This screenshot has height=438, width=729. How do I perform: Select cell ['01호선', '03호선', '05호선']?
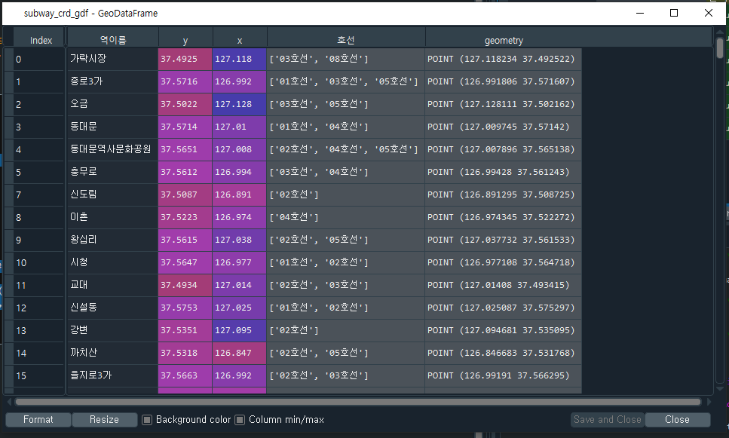pyautogui.click(x=346, y=81)
